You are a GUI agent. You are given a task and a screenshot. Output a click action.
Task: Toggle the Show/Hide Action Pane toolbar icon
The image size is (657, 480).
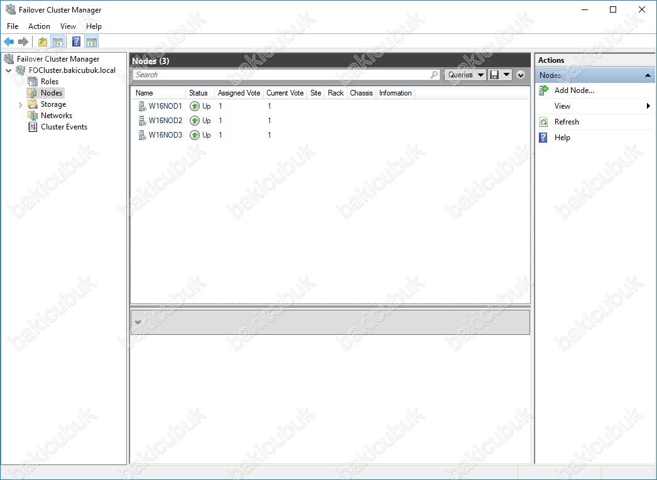coord(91,41)
